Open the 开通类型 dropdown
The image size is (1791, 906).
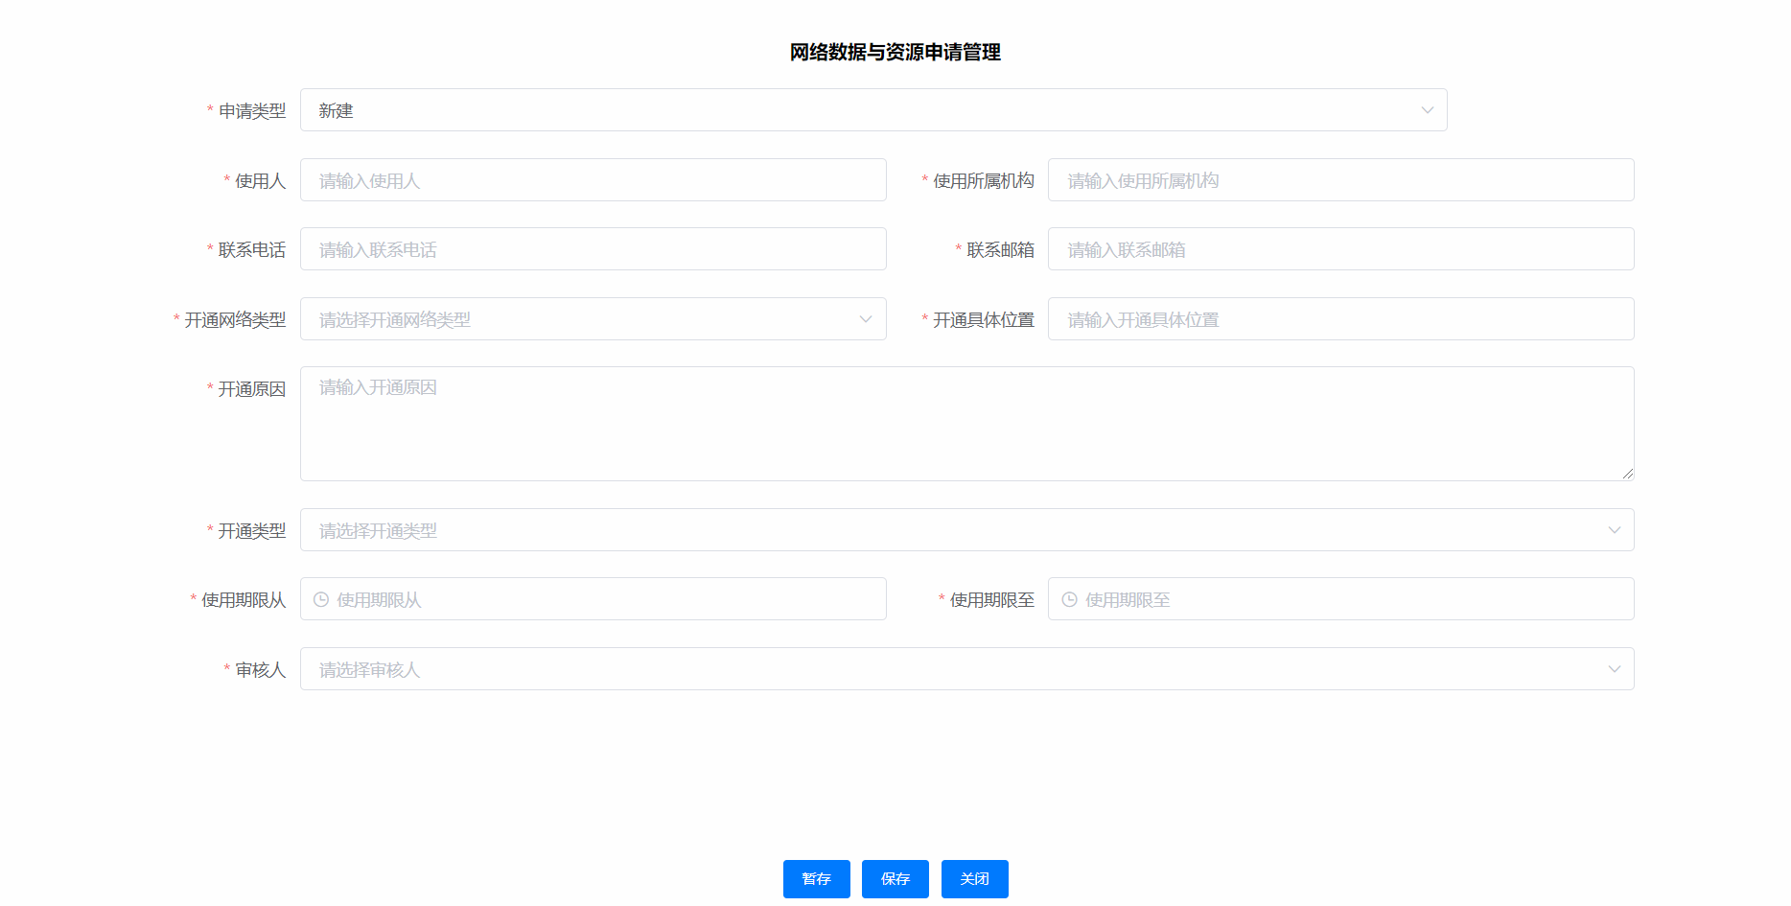pyautogui.click(x=966, y=530)
